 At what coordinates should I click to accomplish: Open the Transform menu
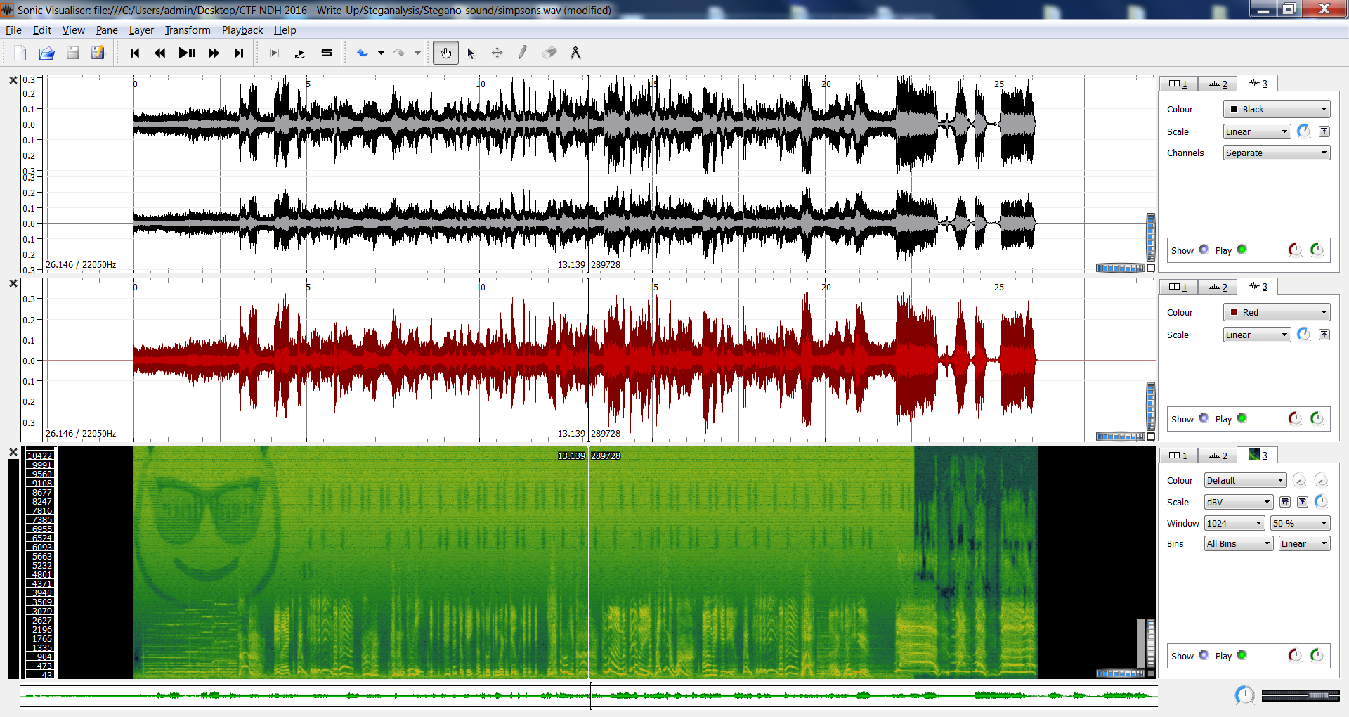pyautogui.click(x=188, y=30)
